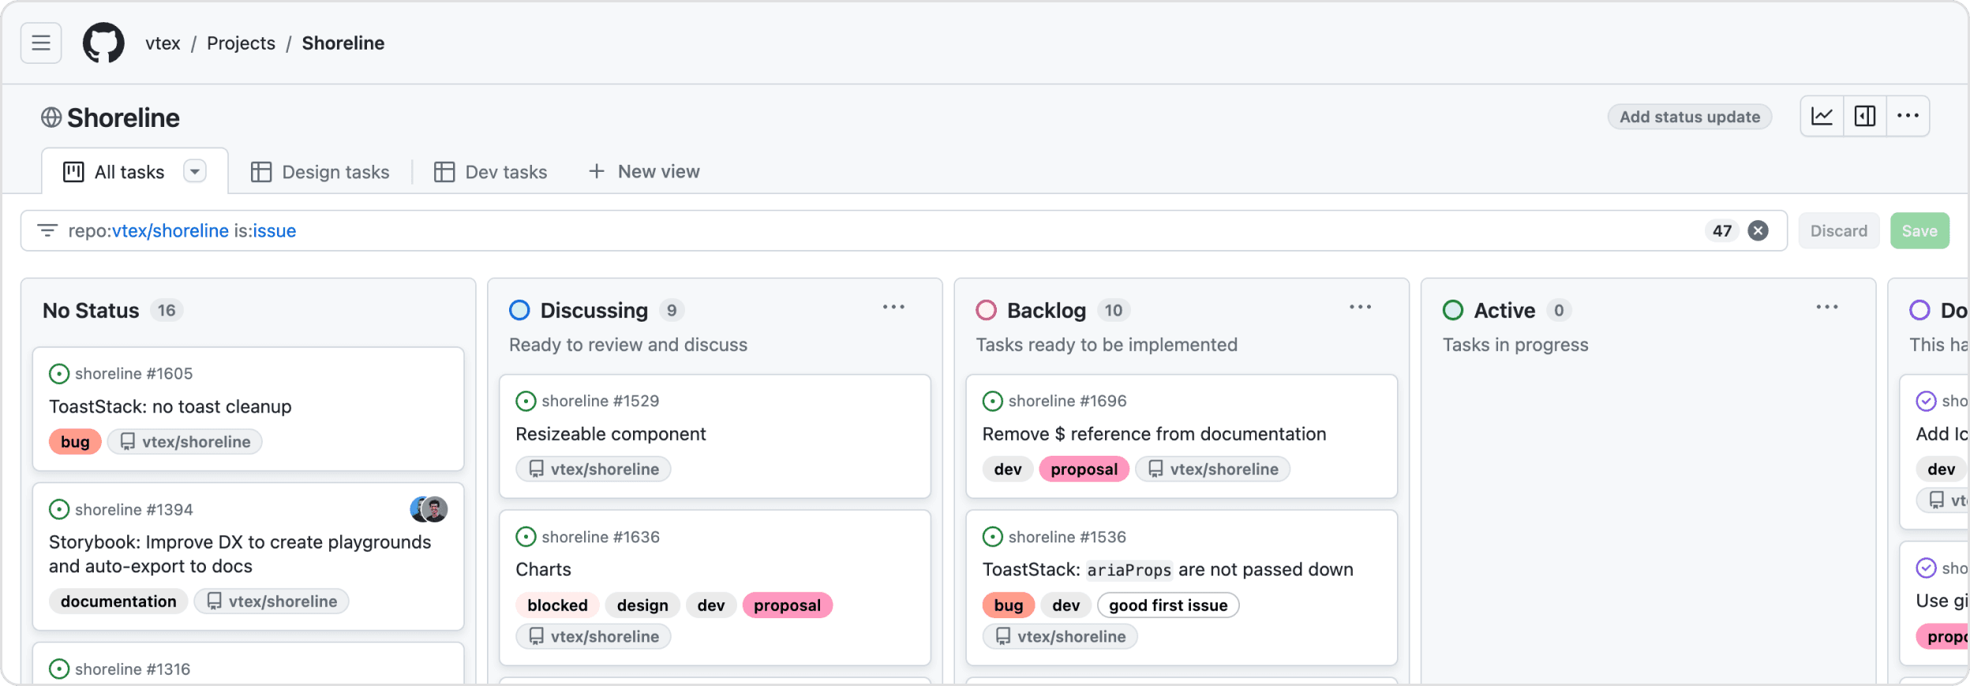Click open-issue status icon of shoreline #1636
The image size is (1970, 686).
point(526,537)
